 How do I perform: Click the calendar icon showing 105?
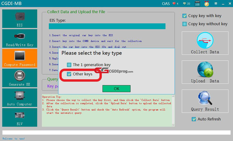tap(197, 4)
